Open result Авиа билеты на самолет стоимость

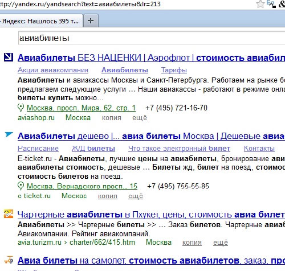point(151,261)
